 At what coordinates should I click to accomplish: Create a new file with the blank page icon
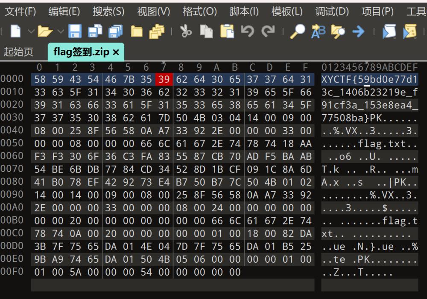pos(15,31)
